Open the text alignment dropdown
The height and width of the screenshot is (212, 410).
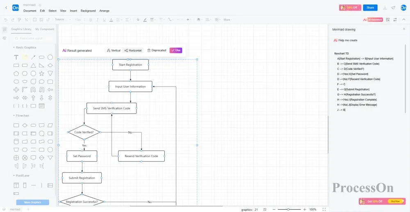(128, 20)
